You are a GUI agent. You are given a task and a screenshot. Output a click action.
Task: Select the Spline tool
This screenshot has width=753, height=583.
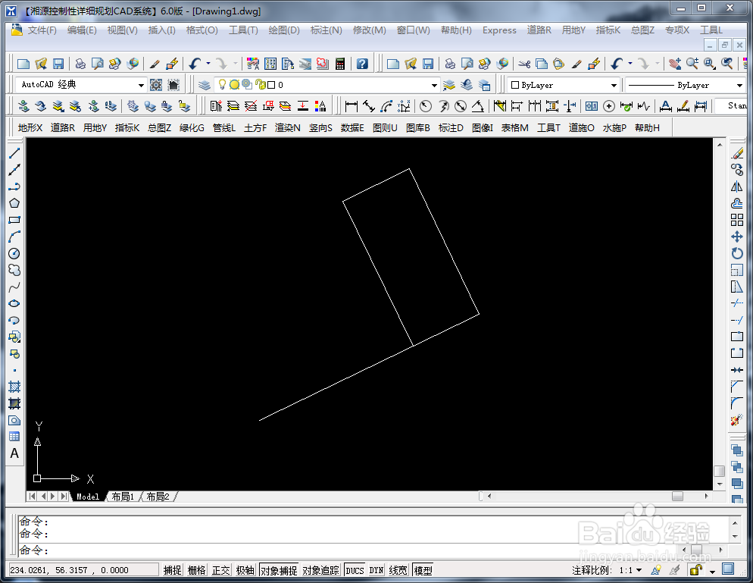[14, 287]
